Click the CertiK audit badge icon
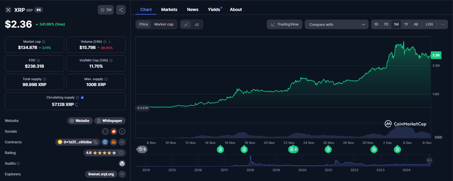 point(122,163)
